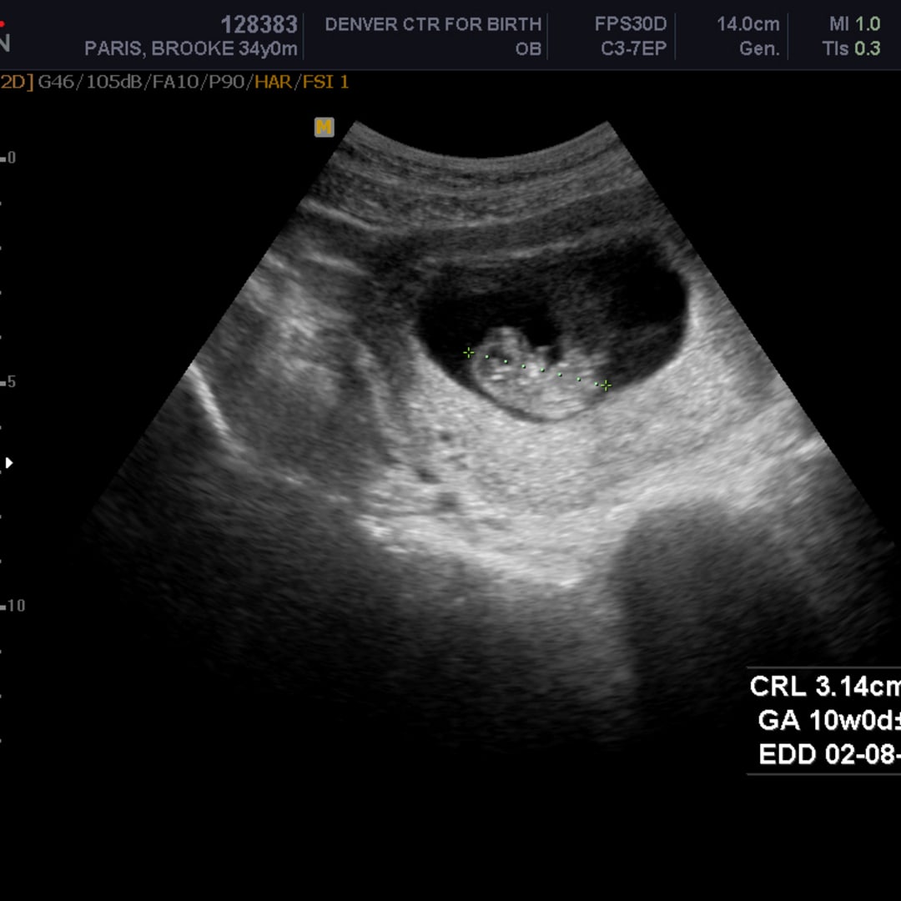Click the P90 power parameter
This screenshot has height=901, width=901.
(x=226, y=82)
